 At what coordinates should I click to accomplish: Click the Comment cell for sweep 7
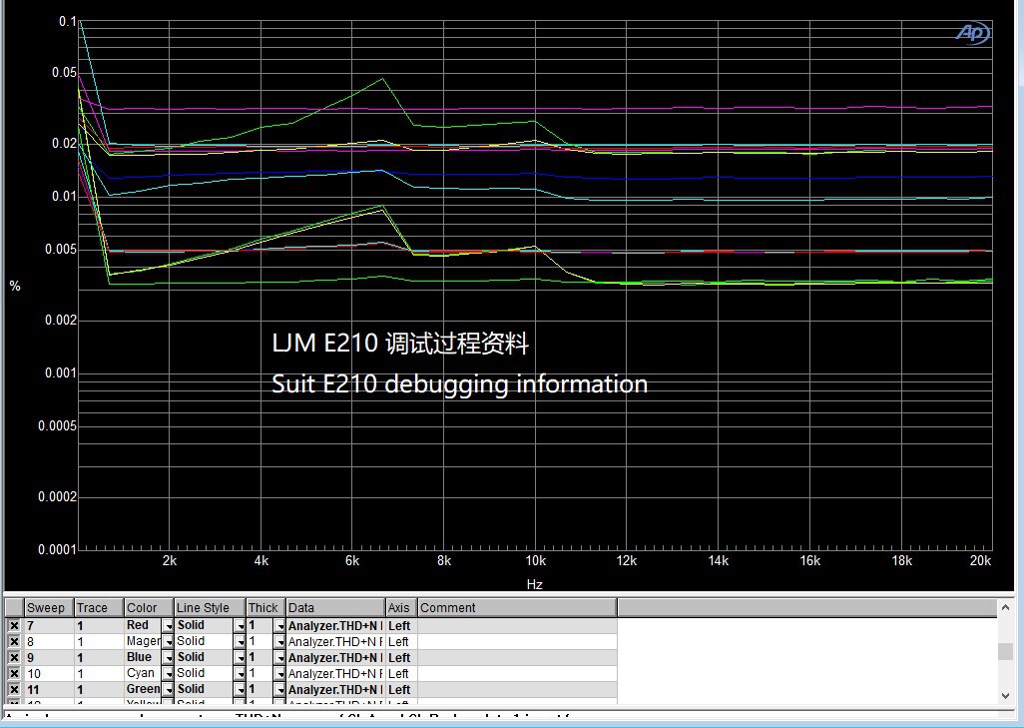(517, 625)
